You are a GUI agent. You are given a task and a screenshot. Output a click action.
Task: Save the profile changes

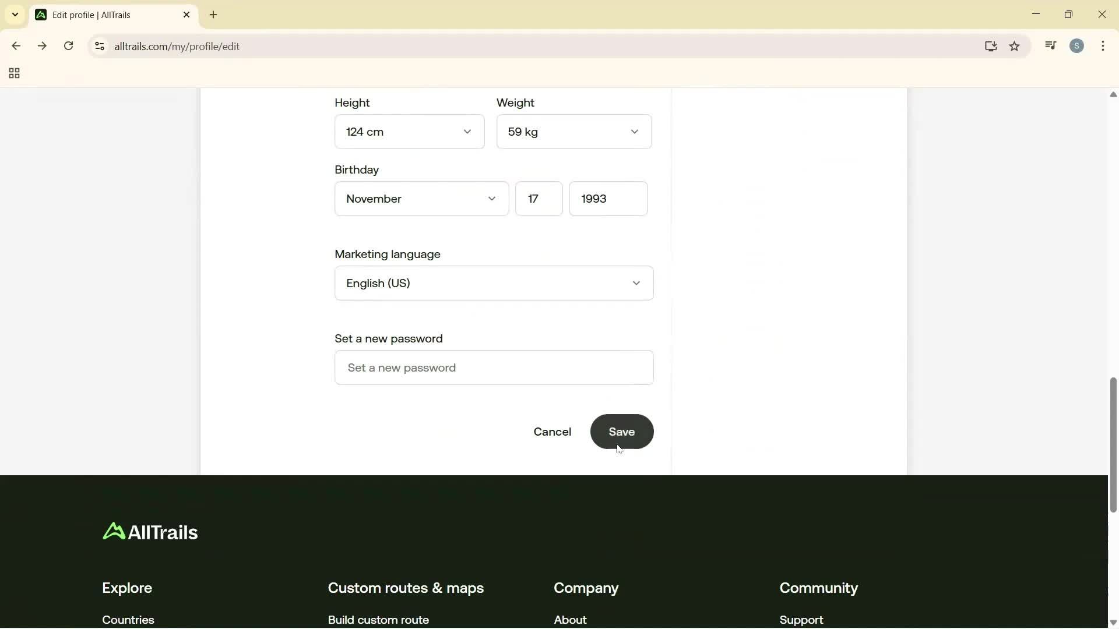pos(622,432)
